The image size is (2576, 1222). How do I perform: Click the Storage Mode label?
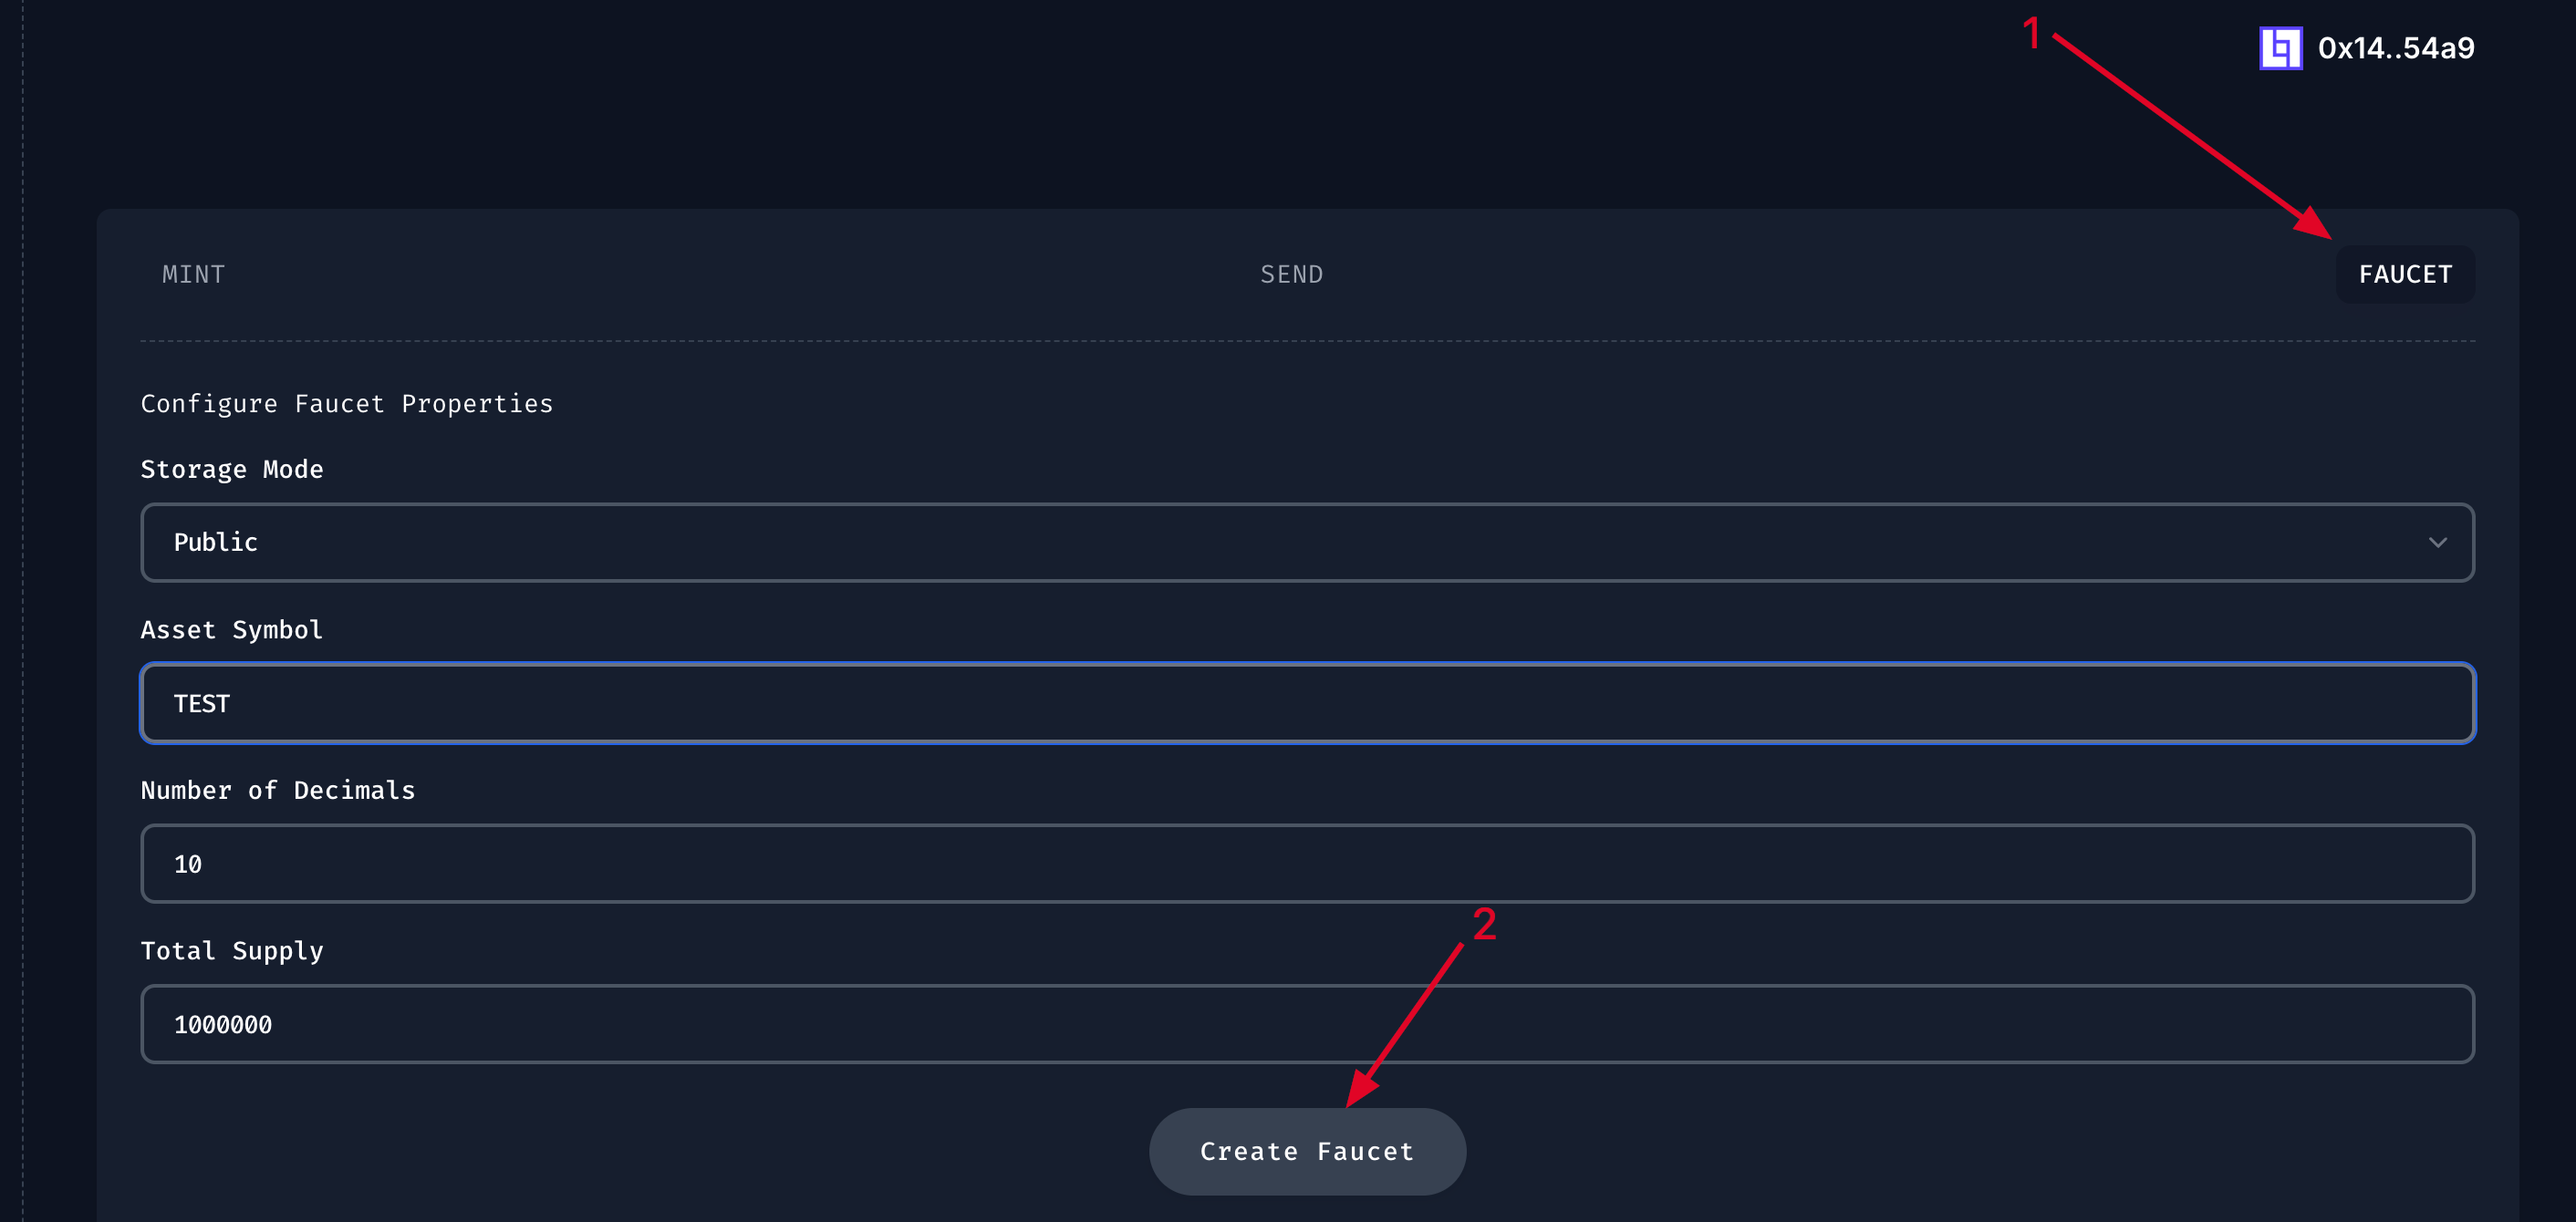click(x=232, y=469)
